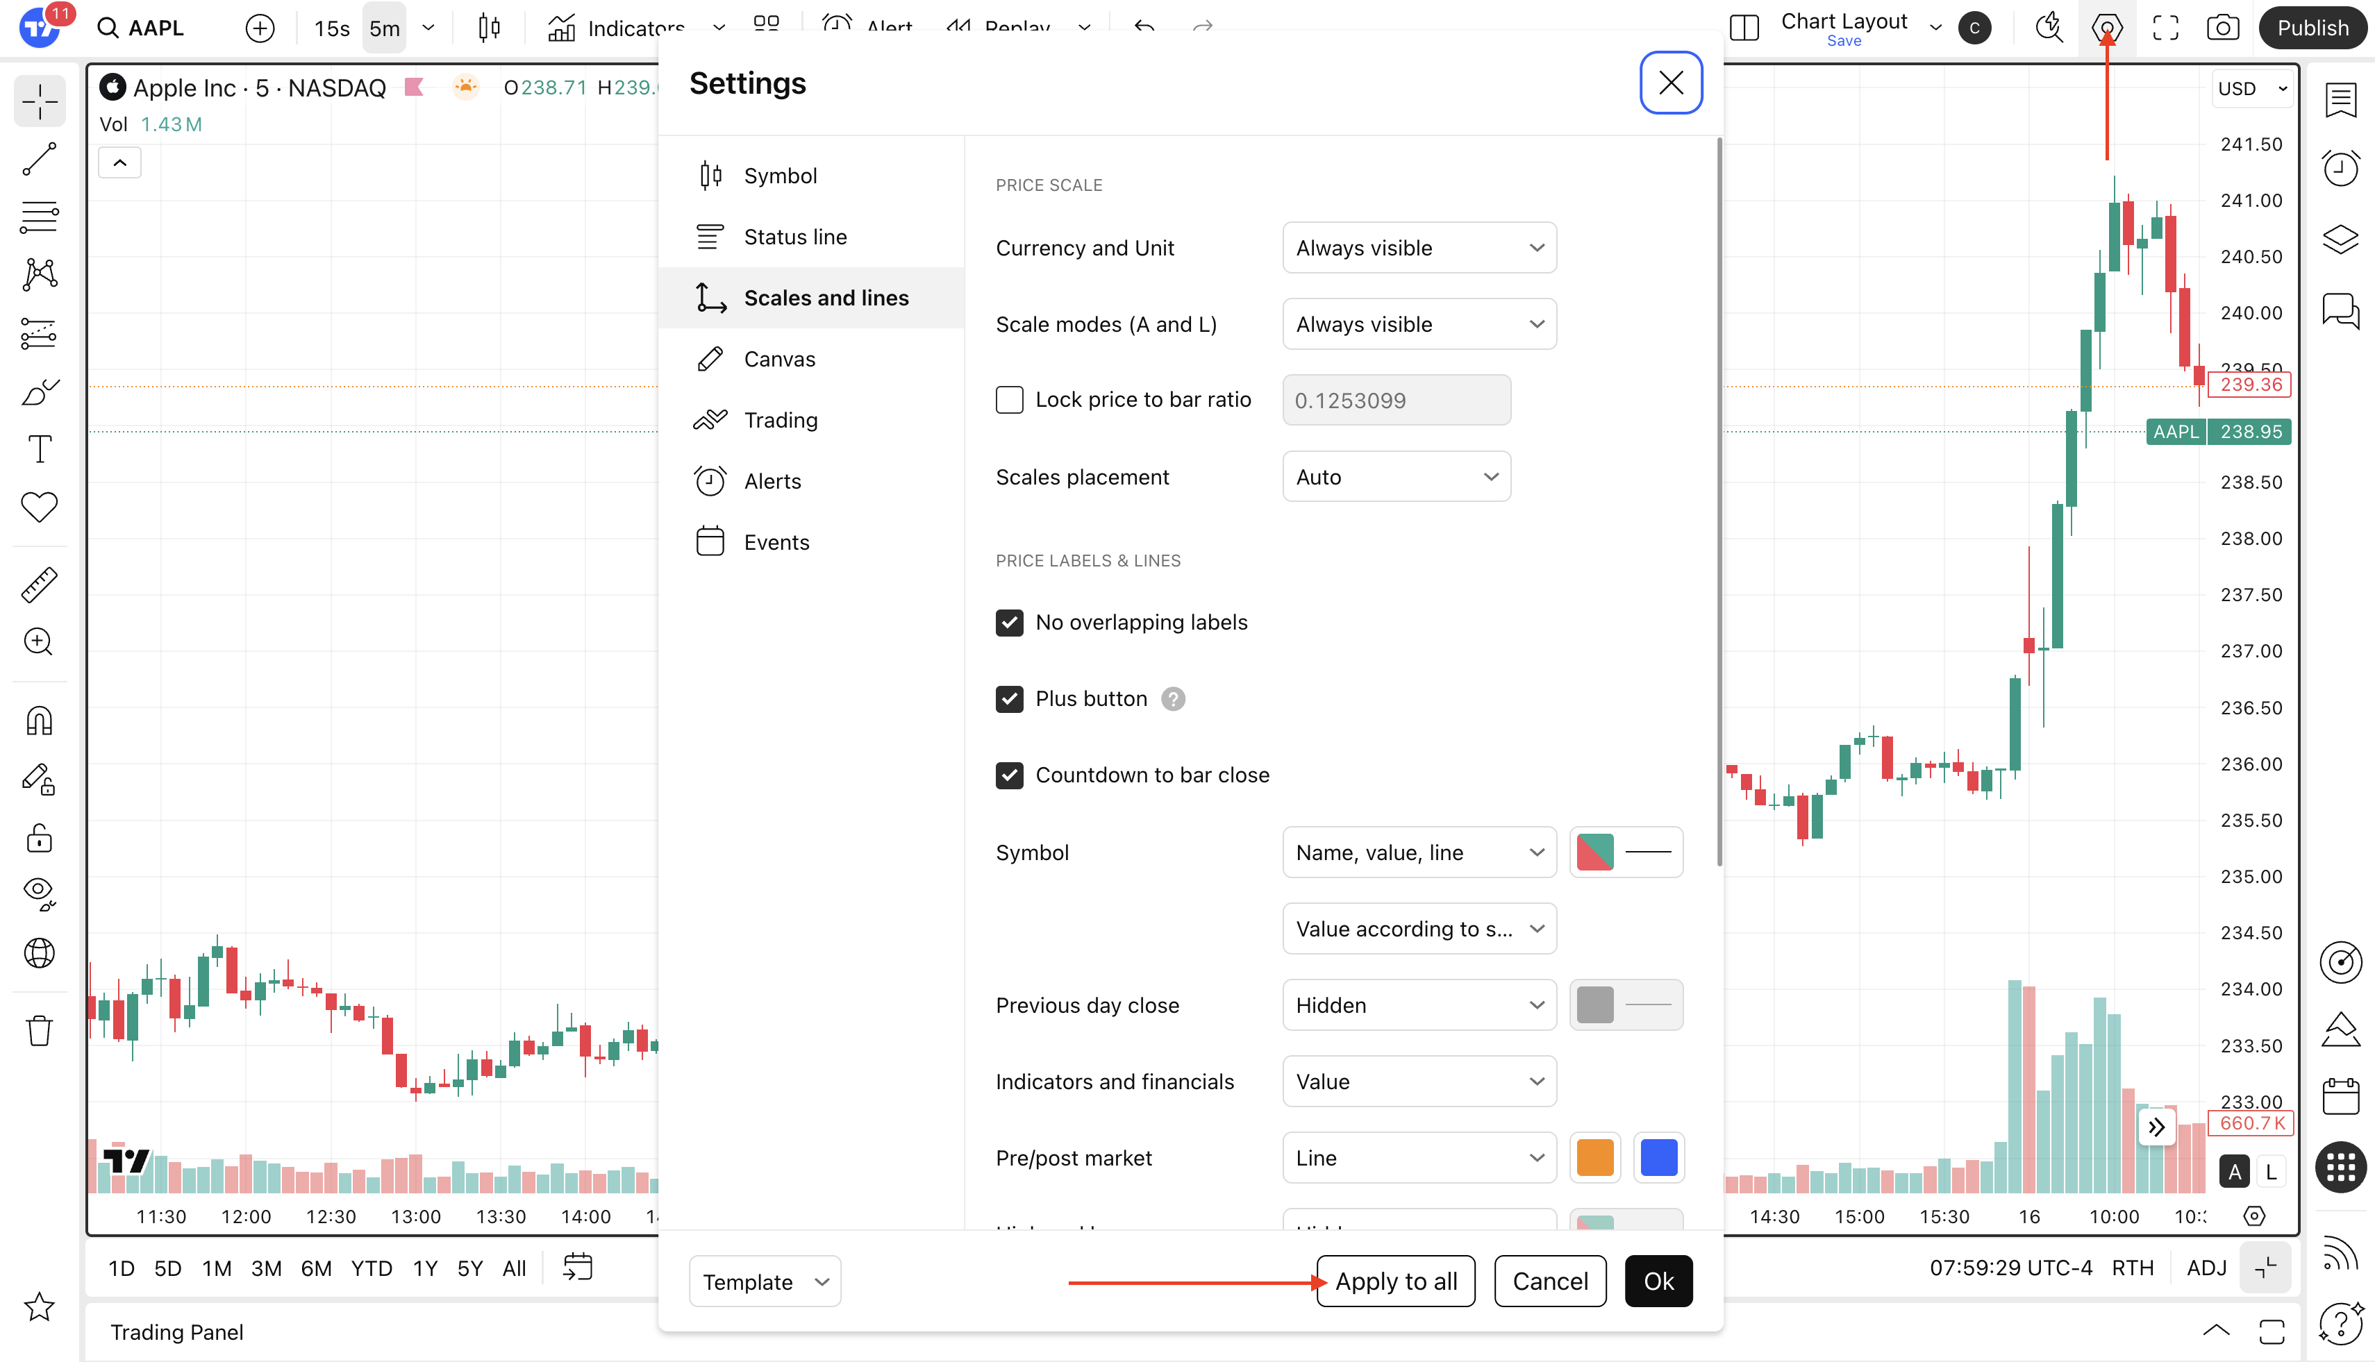Select the trend line drawing tool
Image resolution: width=2375 pixels, height=1362 pixels.
pos(40,159)
